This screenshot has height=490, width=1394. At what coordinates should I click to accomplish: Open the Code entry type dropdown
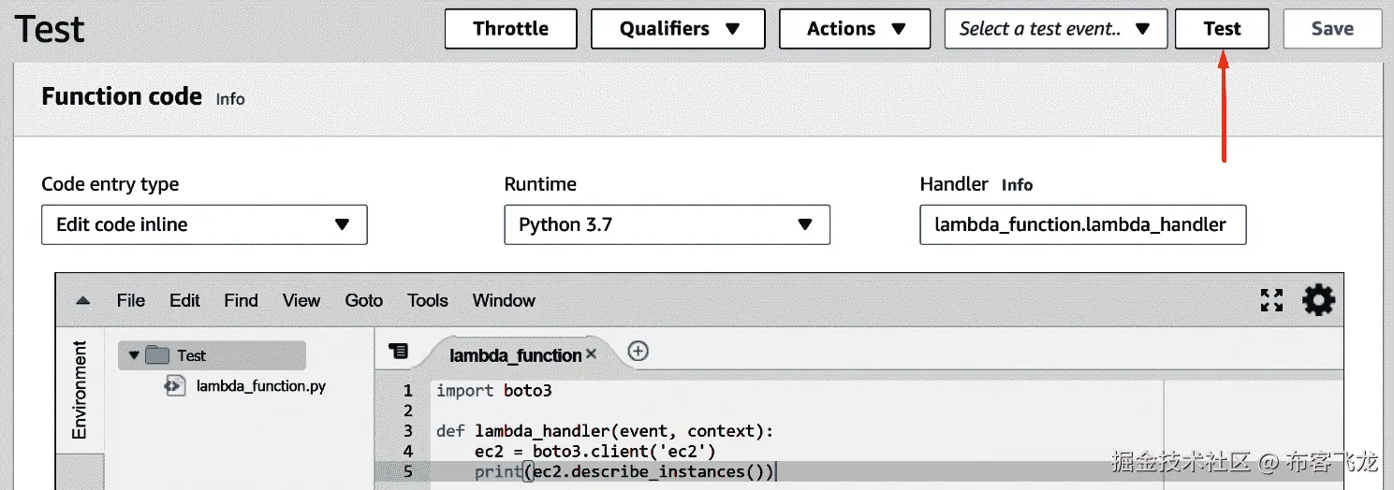(204, 224)
